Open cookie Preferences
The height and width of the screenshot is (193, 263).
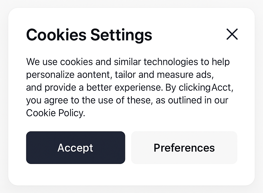[x=184, y=148]
